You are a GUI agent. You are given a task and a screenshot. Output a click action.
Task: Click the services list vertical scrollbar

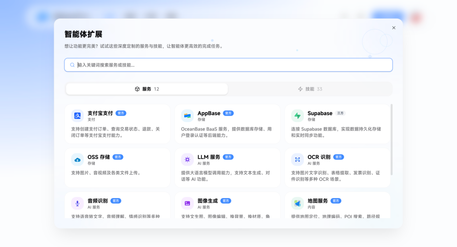391,139
